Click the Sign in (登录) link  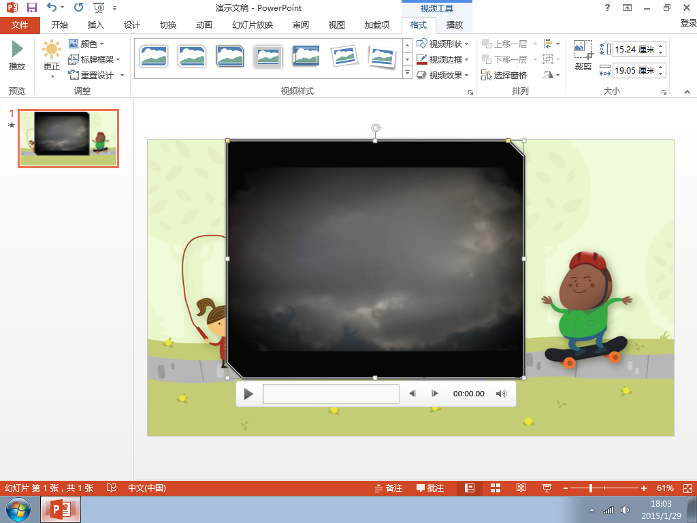click(x=688, y=23)
